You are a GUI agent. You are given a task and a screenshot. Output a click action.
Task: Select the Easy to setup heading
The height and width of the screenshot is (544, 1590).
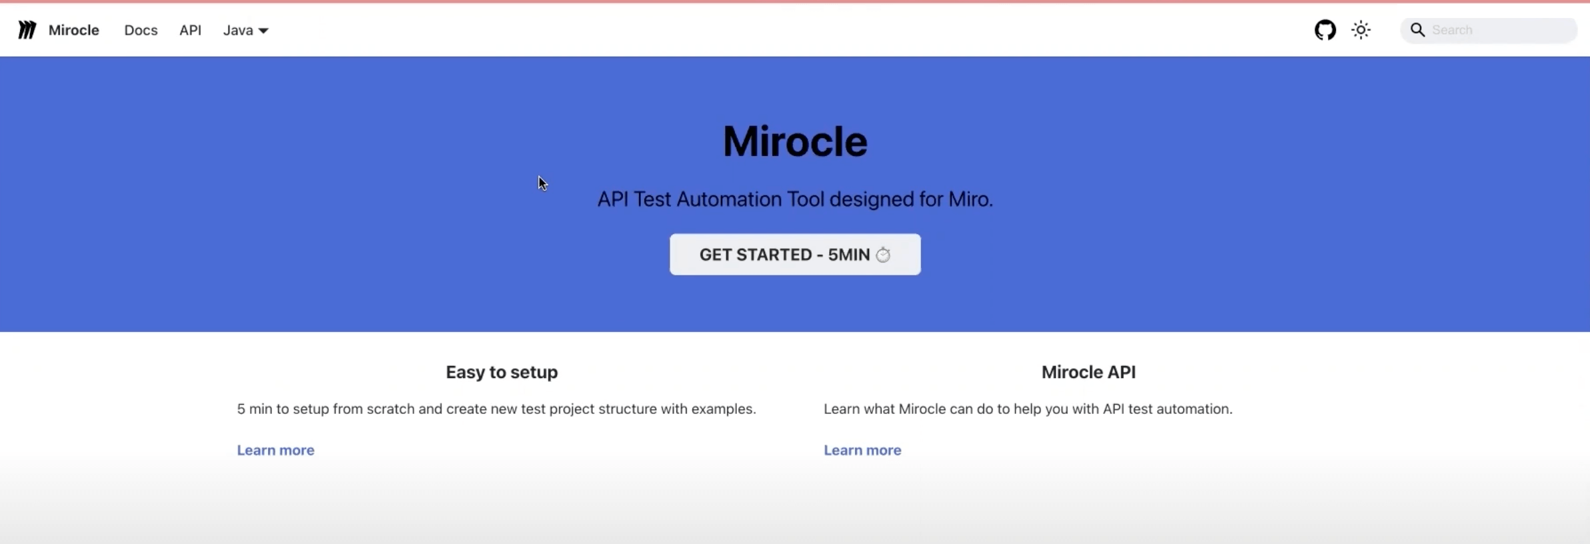tap(502, 372)
